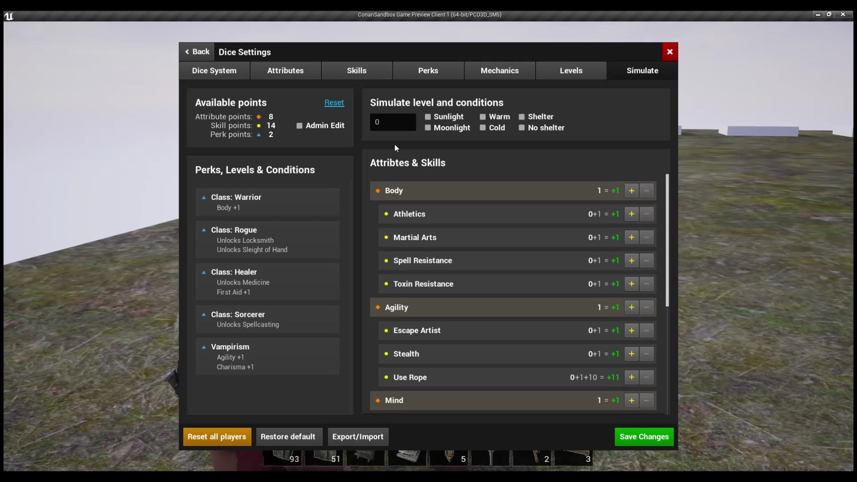Add a point to Toxin Resistance
857x482 pixels.
click(631, 284)
